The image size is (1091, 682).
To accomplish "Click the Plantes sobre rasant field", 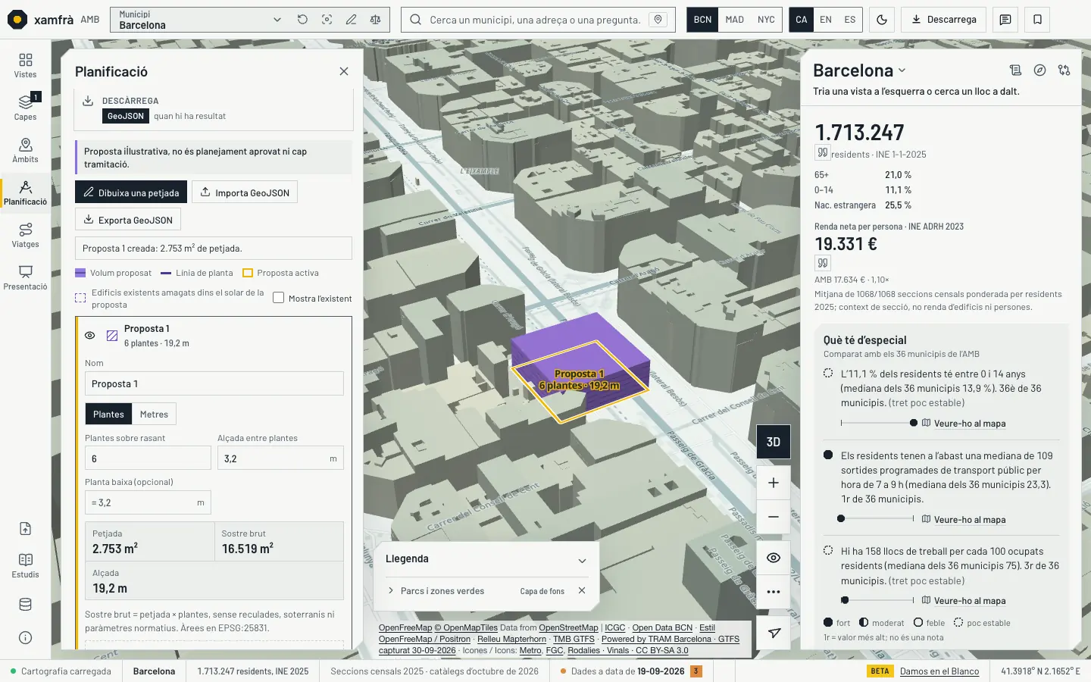I will tap(148, 458).
